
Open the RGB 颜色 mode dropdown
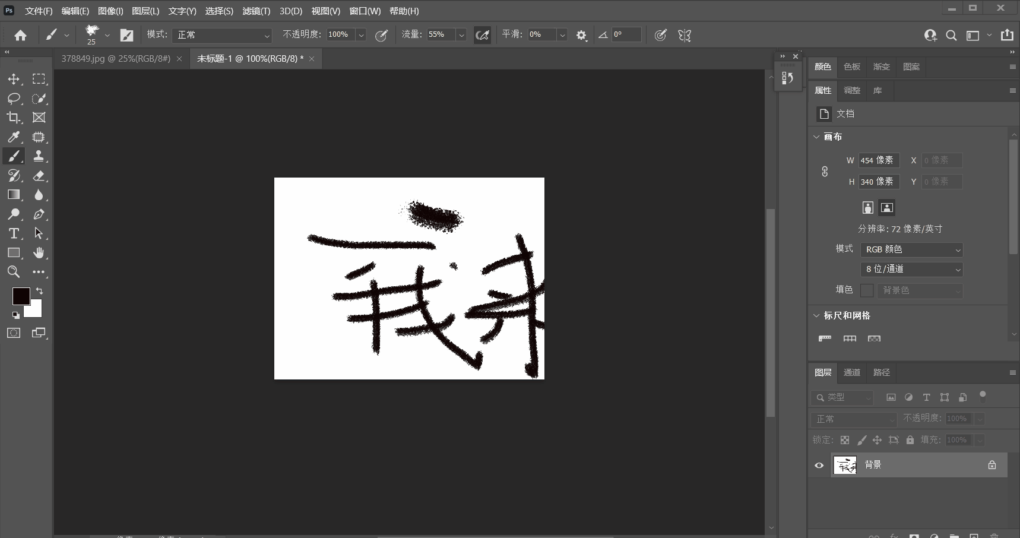click(911, 250)
